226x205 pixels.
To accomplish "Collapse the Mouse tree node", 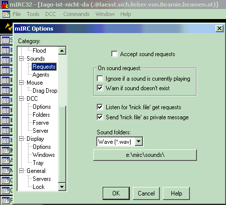I will coord(22,83).
